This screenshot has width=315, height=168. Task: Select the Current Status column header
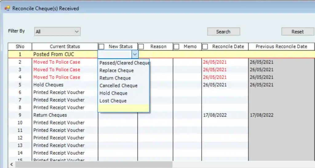coord(65,47)
